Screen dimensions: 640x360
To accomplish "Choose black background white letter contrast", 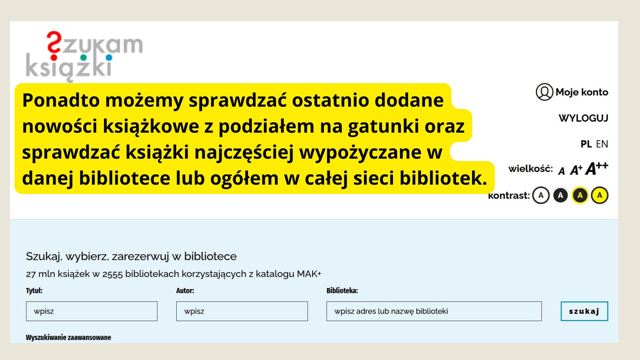I will [x=560, y=195].
